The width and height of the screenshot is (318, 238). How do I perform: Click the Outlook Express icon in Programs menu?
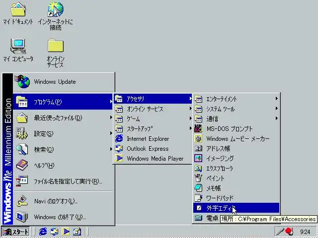tap(119, 149)
